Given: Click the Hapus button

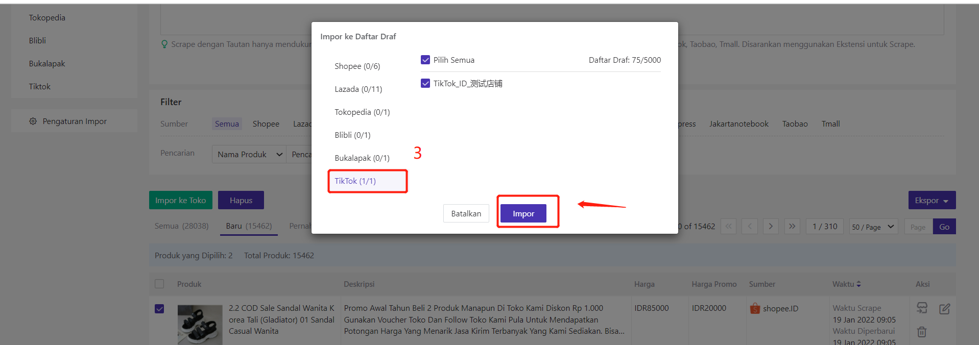Looking at the screenshot, I should (241, 201).
